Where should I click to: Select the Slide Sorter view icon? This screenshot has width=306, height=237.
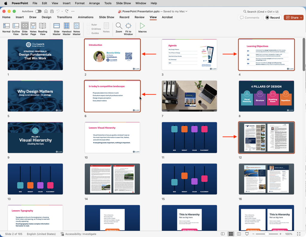tap(25, 29)
